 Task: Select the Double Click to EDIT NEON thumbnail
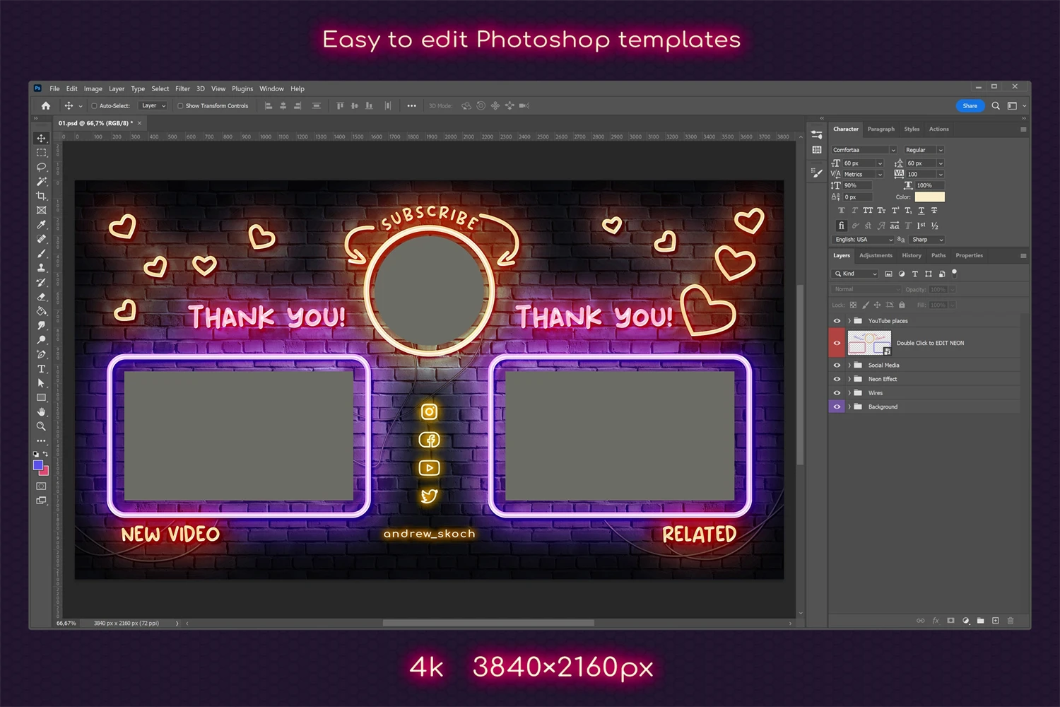[x=868, y=343]
